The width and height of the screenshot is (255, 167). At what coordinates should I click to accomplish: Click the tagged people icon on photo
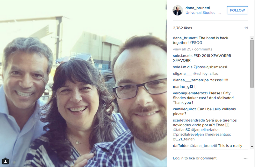[x=5, y=161]
